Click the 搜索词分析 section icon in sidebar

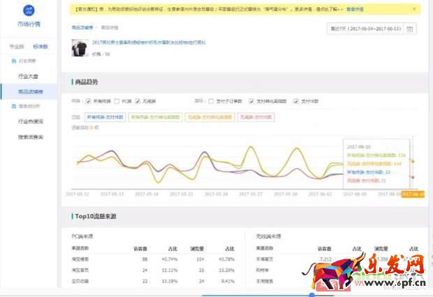click(13, 106)
